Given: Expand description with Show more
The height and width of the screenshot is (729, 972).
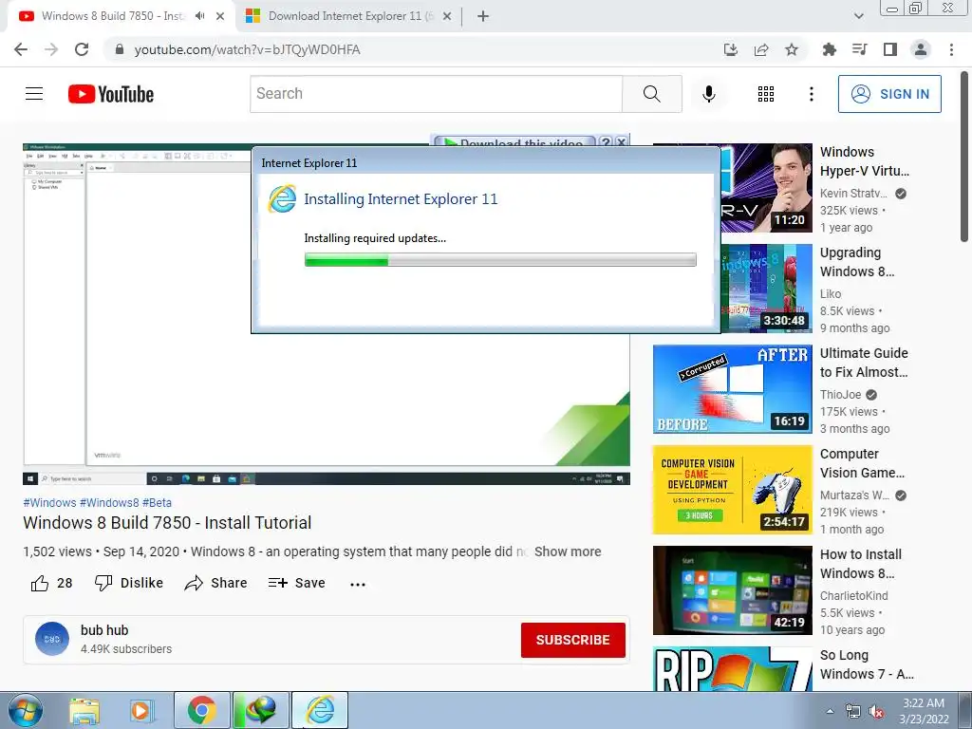Looking at the screenshot, I should [568, 551].
